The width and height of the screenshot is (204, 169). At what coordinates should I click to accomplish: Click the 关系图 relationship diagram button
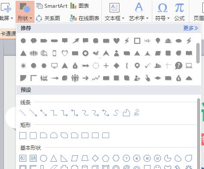click(48, 18)
